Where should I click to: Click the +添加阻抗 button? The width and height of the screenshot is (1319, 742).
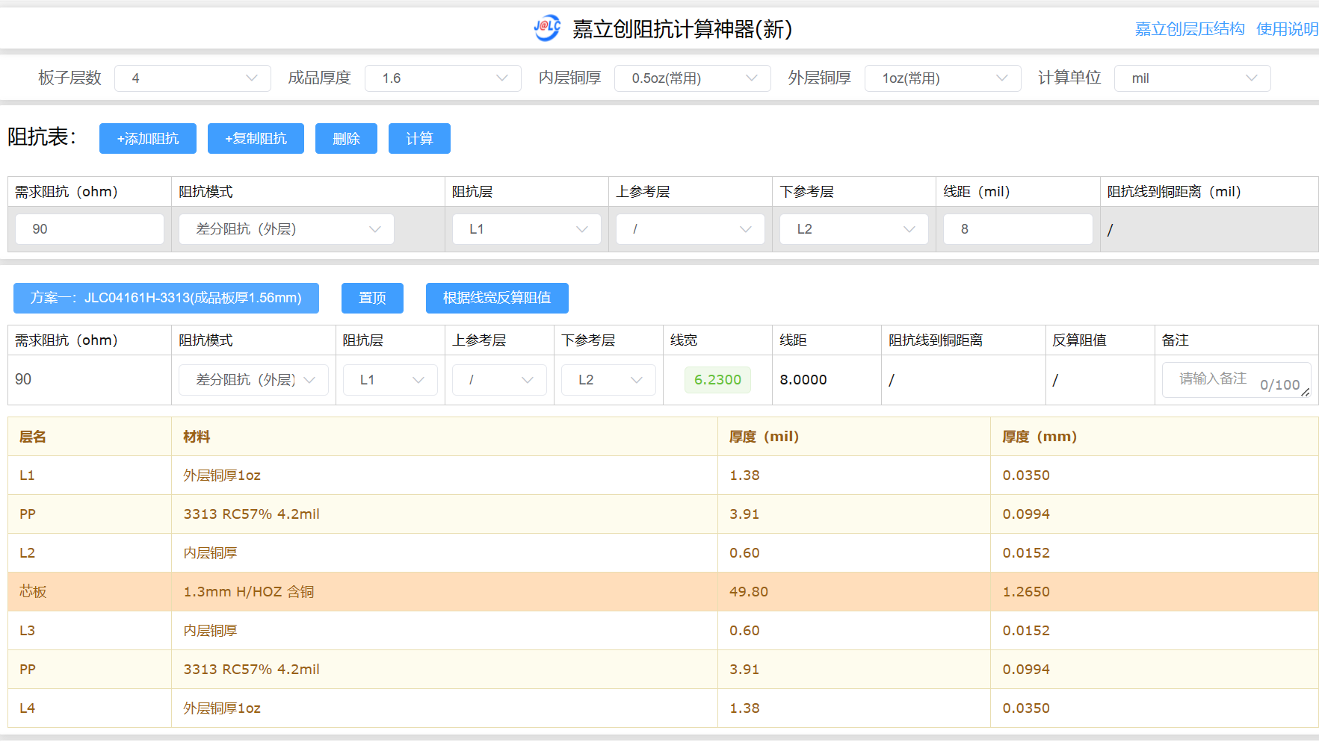[148, 139]
